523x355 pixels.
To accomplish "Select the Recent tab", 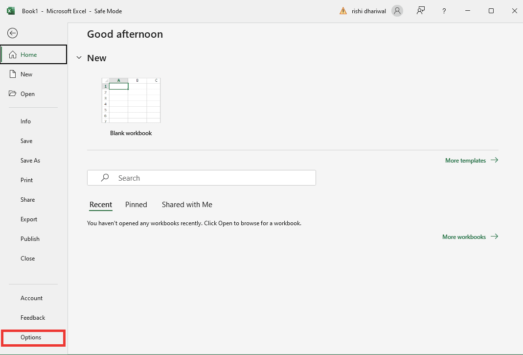I will coord(101,205).
